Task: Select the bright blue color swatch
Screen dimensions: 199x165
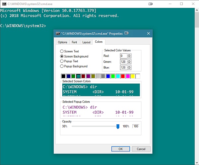Action: (108, 76)
